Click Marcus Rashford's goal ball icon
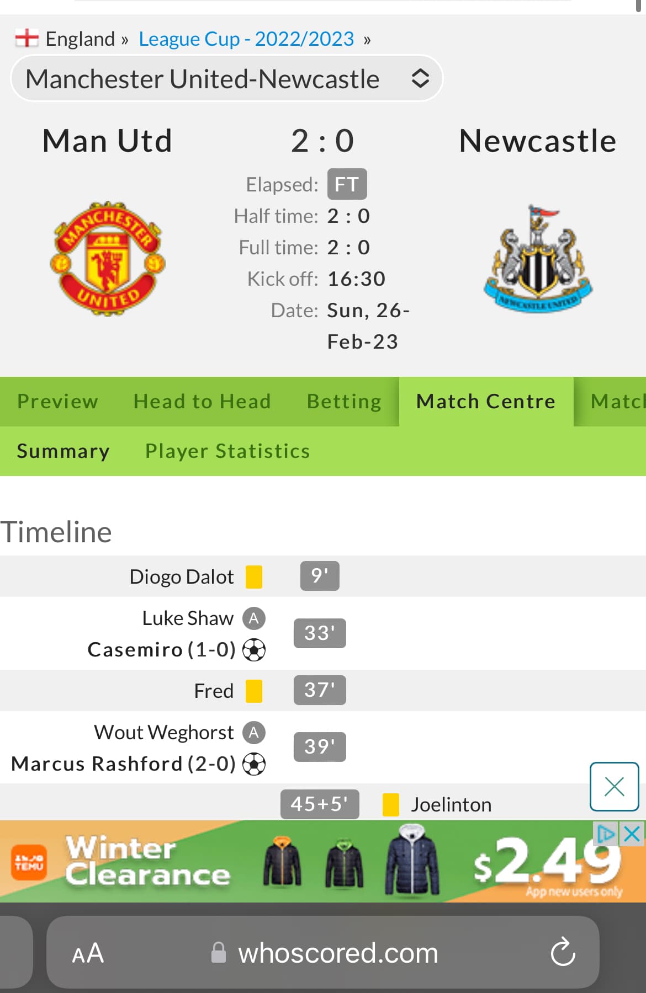The width and height of the screenshot is (646, 993). 254,764
